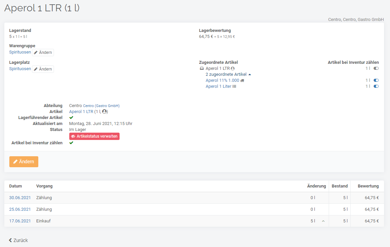Viewport: 390px width, 247px height.
Task: Click Ändern button beside Warengruppe Spirituosen
Action: tap(43, 53)
